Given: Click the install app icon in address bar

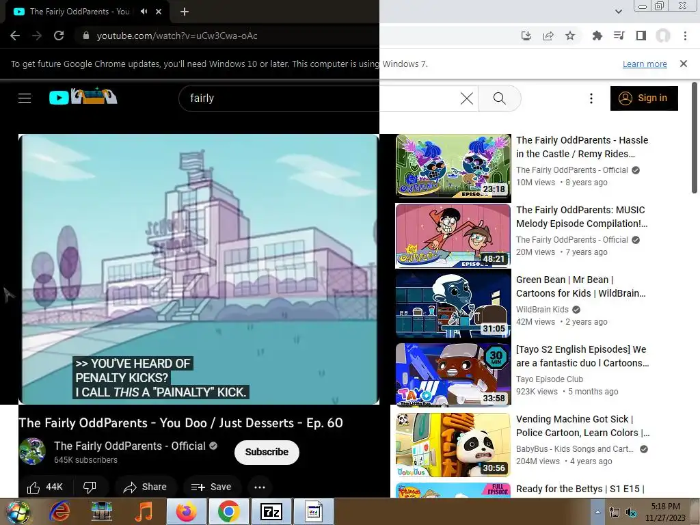Looking at the screenshot, I should 526,36.
